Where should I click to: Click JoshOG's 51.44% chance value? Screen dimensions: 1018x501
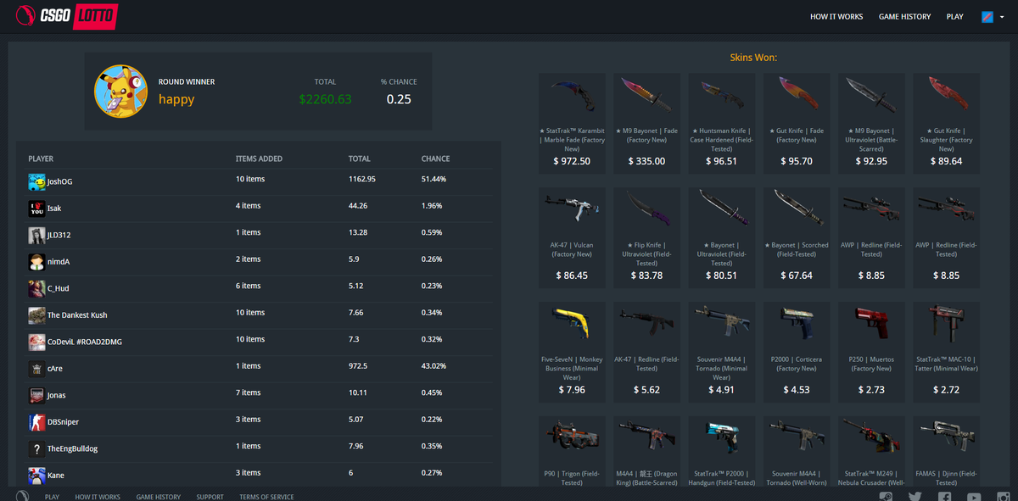pos(433,179)
